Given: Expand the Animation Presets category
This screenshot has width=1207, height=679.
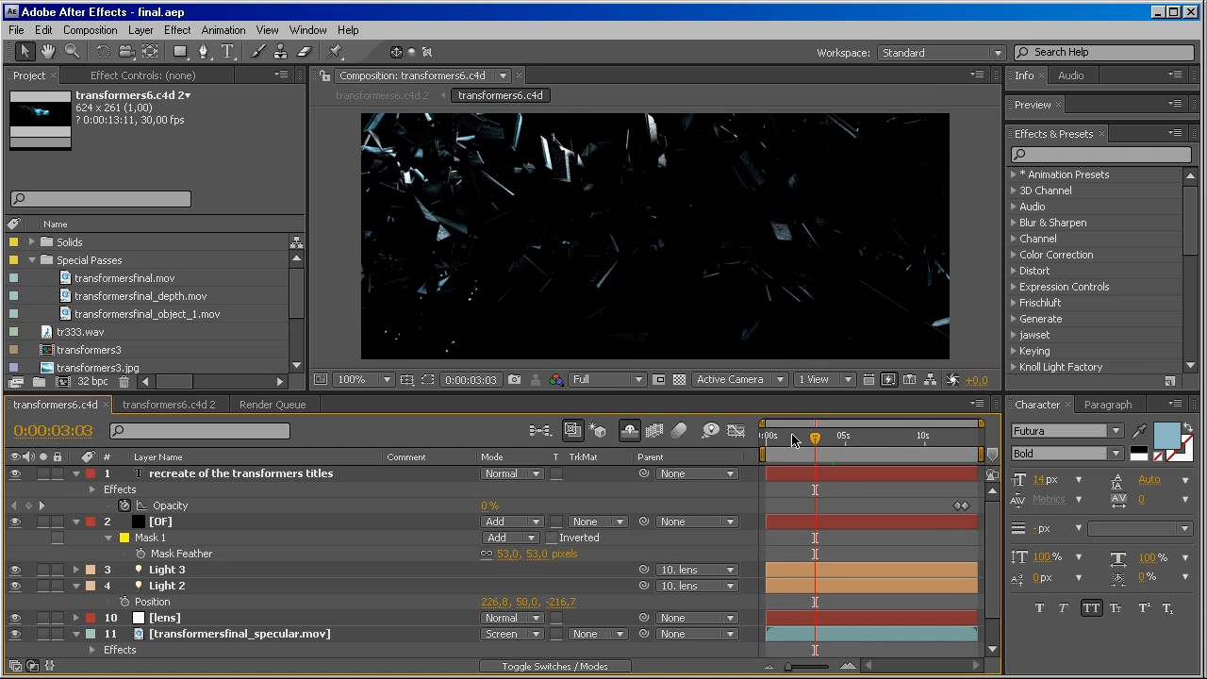Looking at the screenshot, I should [1014, 174].
